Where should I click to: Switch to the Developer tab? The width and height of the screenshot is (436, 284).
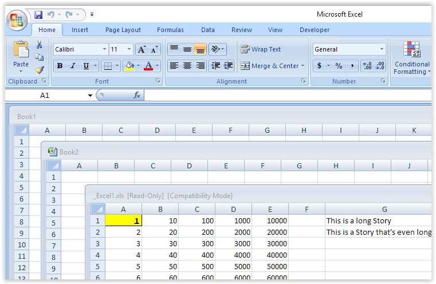coord(315,30)
